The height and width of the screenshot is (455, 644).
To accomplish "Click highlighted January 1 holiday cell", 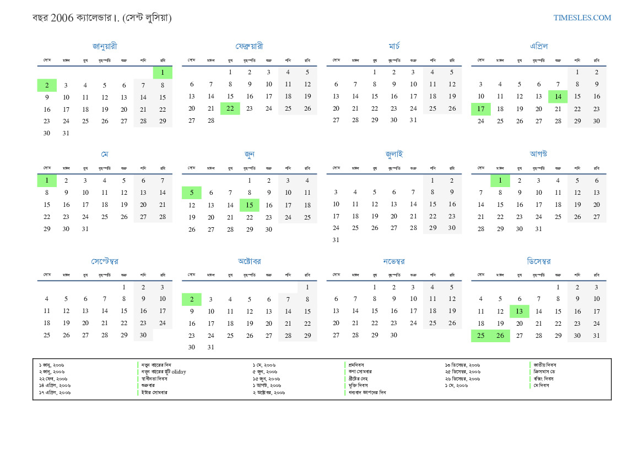I will (163, 73).
